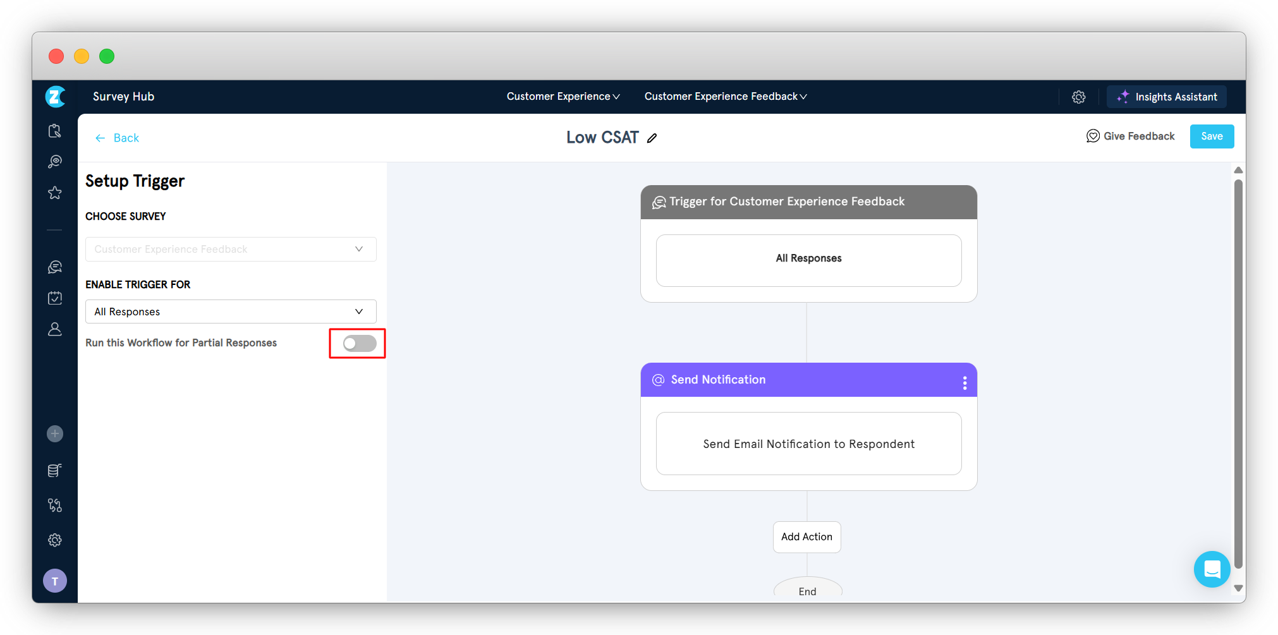Open the top bar settings gear
1278x635 pixels.
click(1078, 97)
